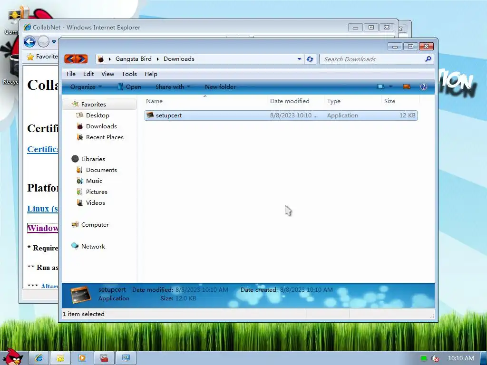Image resolution: width=487 pixels, height=365 pixels.
Task: Go back in the Internet Explorer window
Action: point(30,42)
